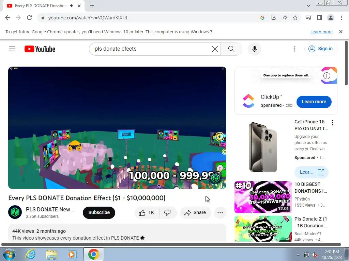Click the install app icon in address bar
Screen dimensions: 349x261
[273, 18]
